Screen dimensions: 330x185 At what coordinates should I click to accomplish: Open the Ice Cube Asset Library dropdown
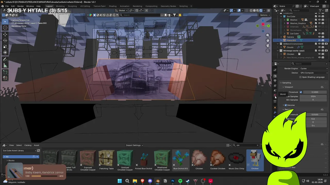(x=19, y=151)
